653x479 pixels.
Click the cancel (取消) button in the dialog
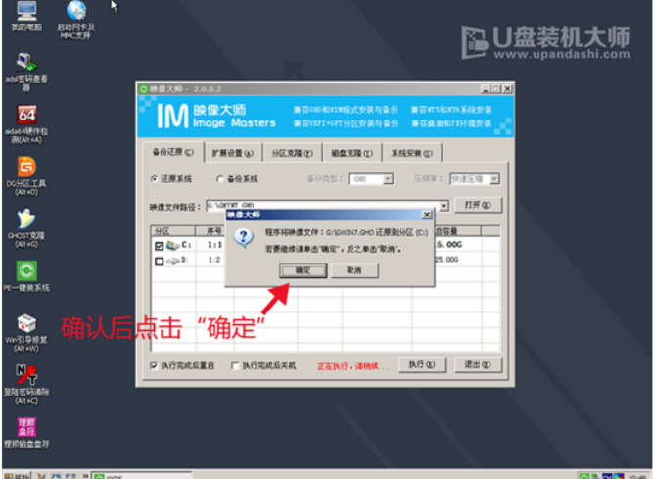(x=353, y=270)
